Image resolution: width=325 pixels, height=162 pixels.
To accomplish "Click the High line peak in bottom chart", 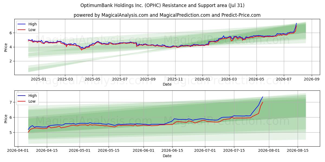I will (262, 97).
